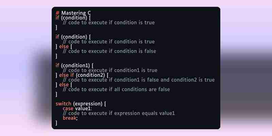Click the last '} else {' line before all conditions comment
This screenshot has height=136, width=272.
[x=64, y=85]
